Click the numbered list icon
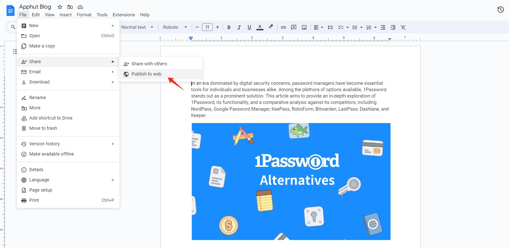Viewport: 509px width, 248px height. (369, 27)
